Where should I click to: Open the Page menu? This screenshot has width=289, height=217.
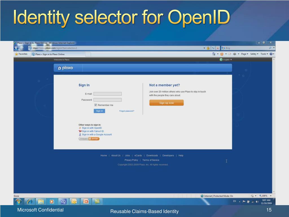pos(245,54)
